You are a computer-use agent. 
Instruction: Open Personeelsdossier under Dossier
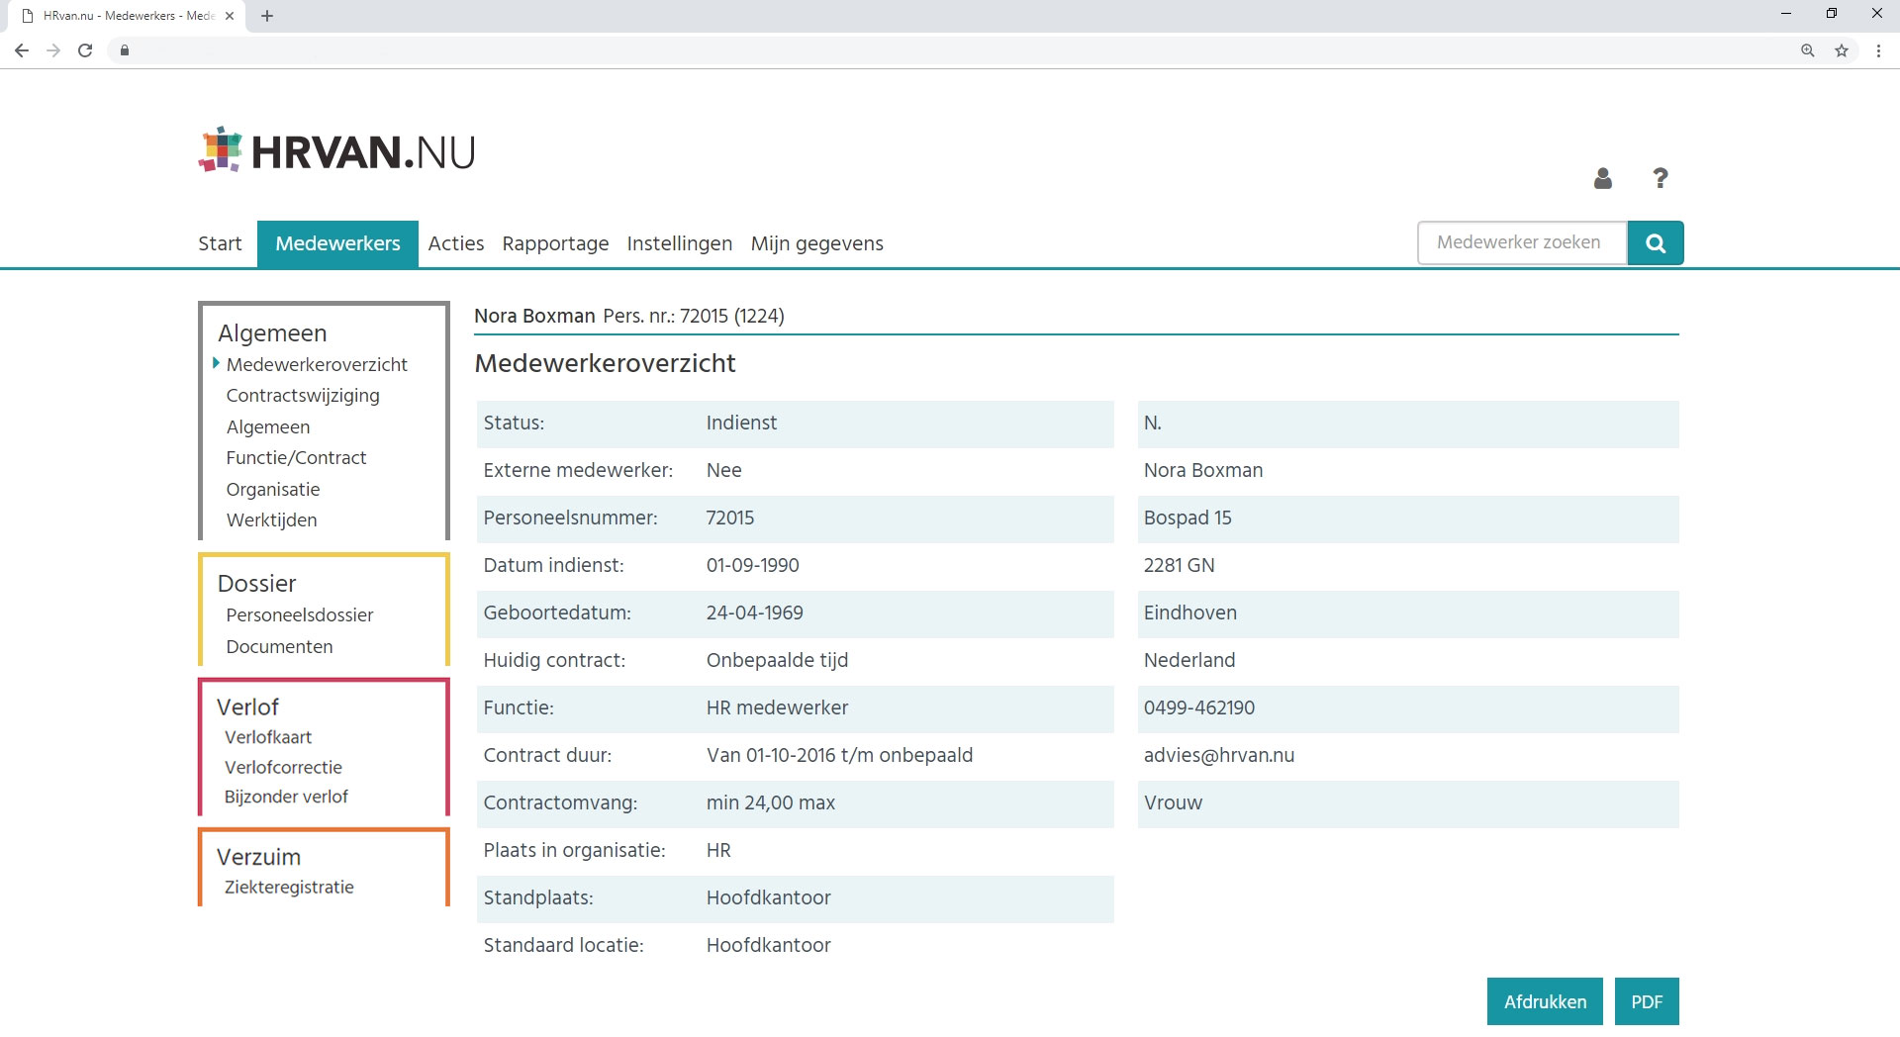click(300, 615)
